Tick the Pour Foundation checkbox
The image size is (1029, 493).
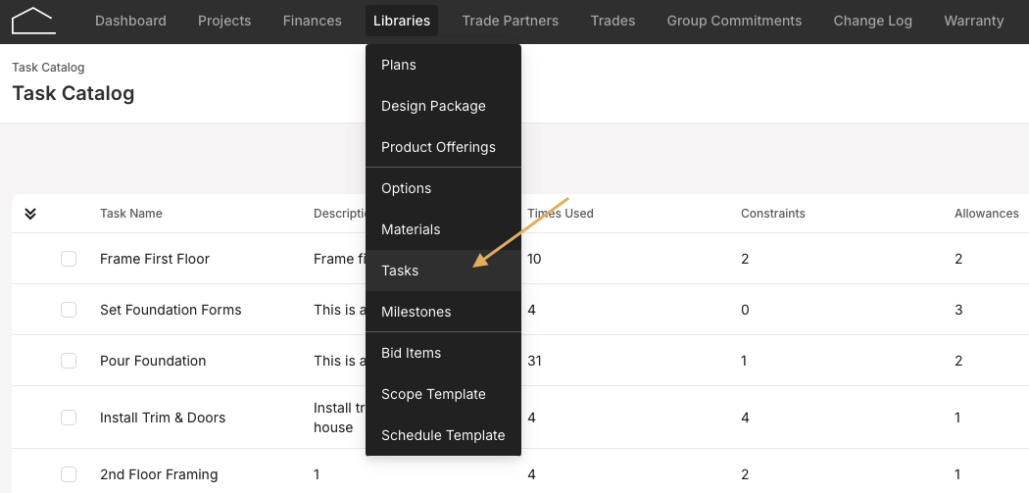coord(69,361)
